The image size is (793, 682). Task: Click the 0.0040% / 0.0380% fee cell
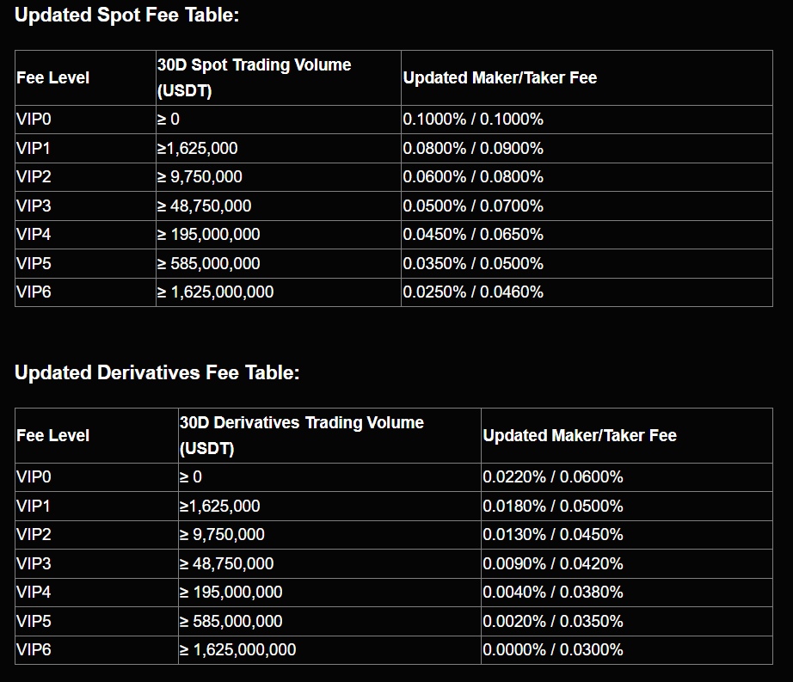tap(553, 592)
